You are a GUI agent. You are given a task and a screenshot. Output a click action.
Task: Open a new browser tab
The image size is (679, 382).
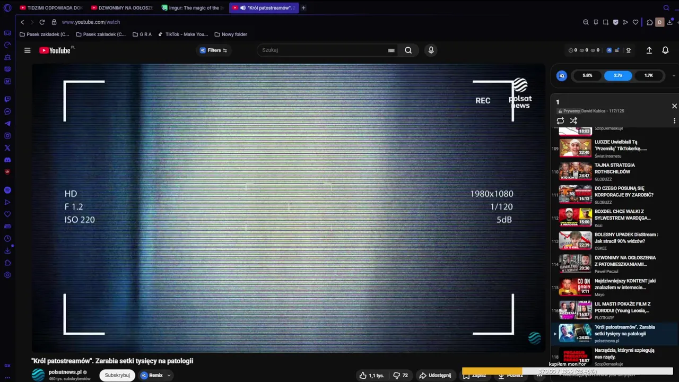[303, 8]
